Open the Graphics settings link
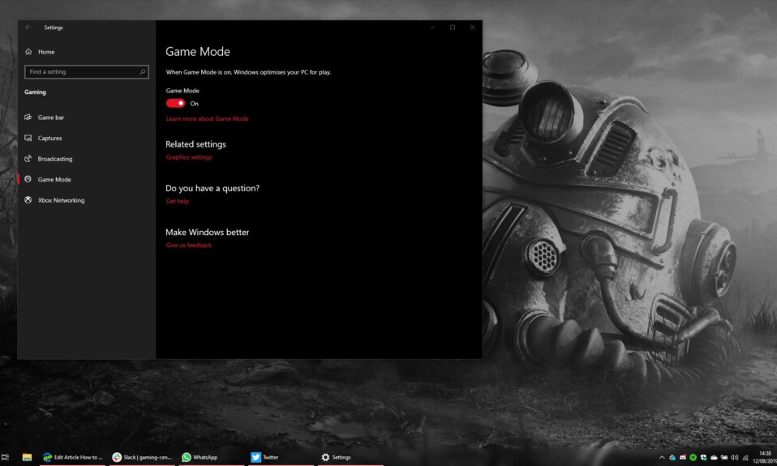This screenshot has width=777, height=466. pyautogui.click(x=189, y=157)
